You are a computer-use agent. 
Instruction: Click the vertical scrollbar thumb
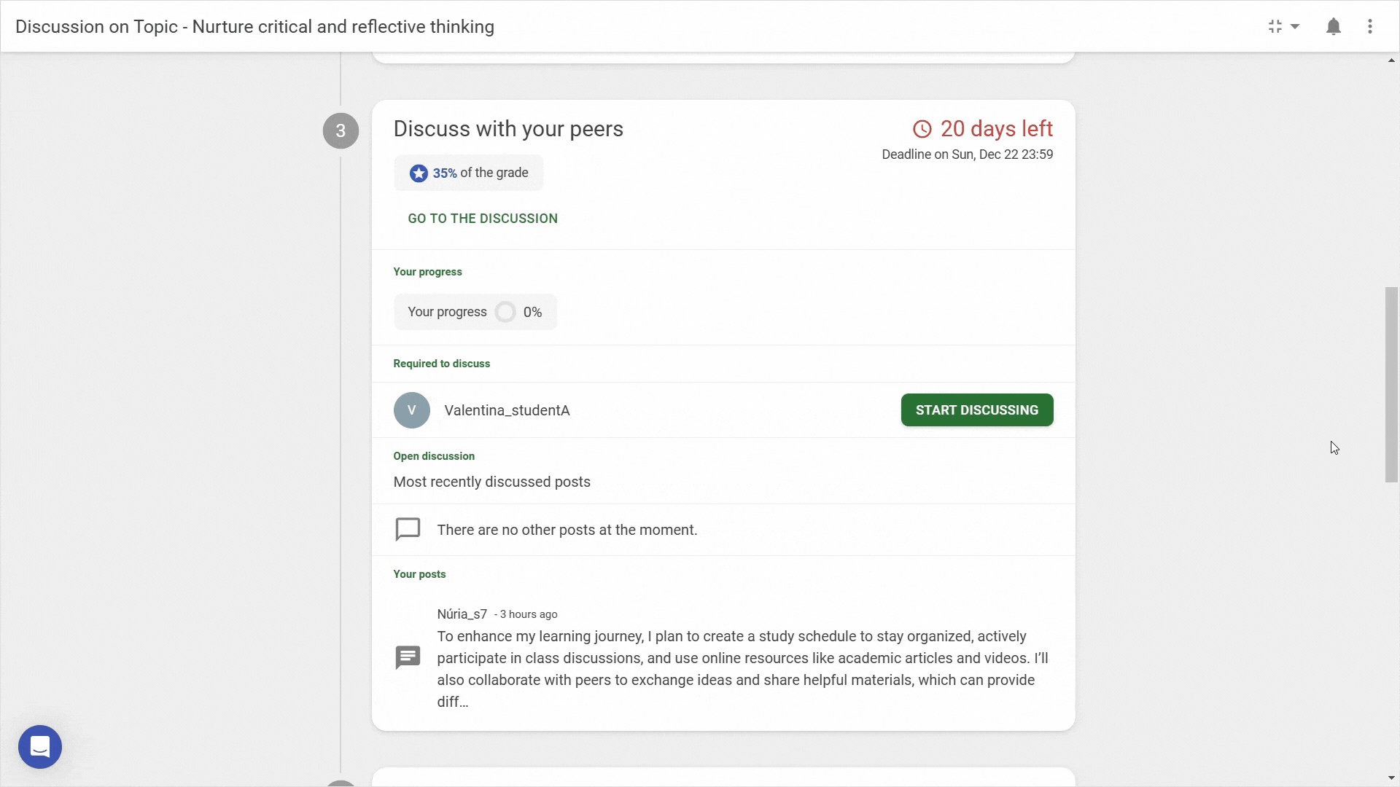tap(1391, 385)
